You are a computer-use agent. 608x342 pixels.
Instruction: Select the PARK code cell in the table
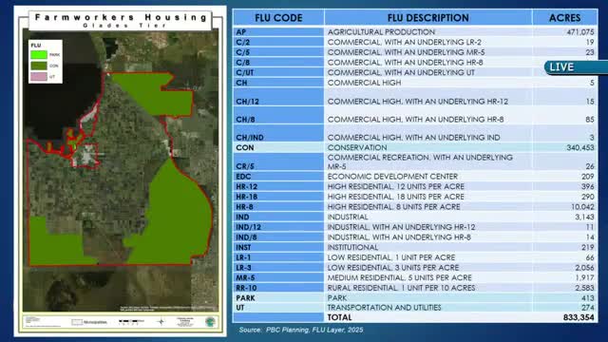pyautogui.click(x=278, y=297)
